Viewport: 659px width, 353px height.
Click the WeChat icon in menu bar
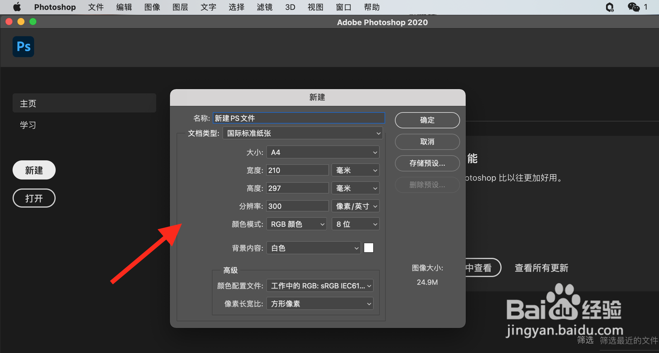(x=633, y=7)
